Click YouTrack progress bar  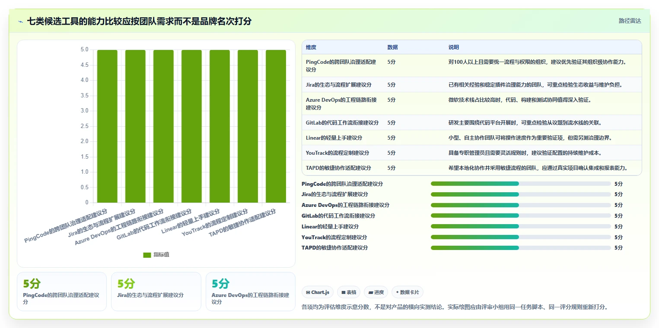click(x=521, y=237)
